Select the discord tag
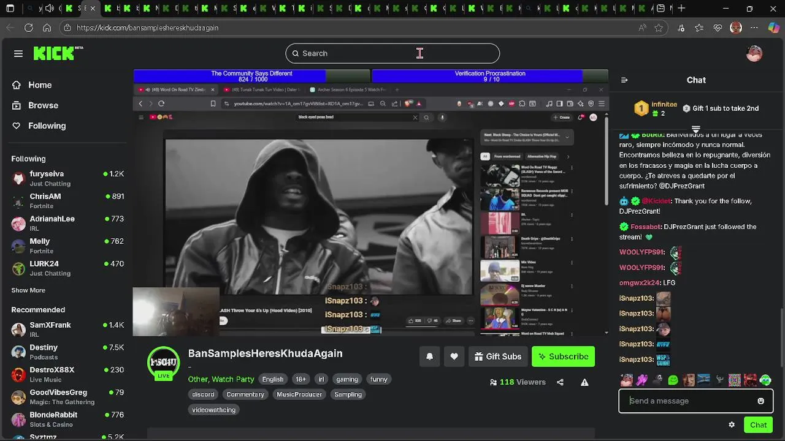Screen dimensions: 785x441 pos(203,394)
